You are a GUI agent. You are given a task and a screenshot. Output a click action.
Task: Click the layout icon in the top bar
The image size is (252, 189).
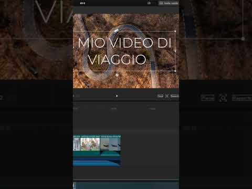(149, 3)
